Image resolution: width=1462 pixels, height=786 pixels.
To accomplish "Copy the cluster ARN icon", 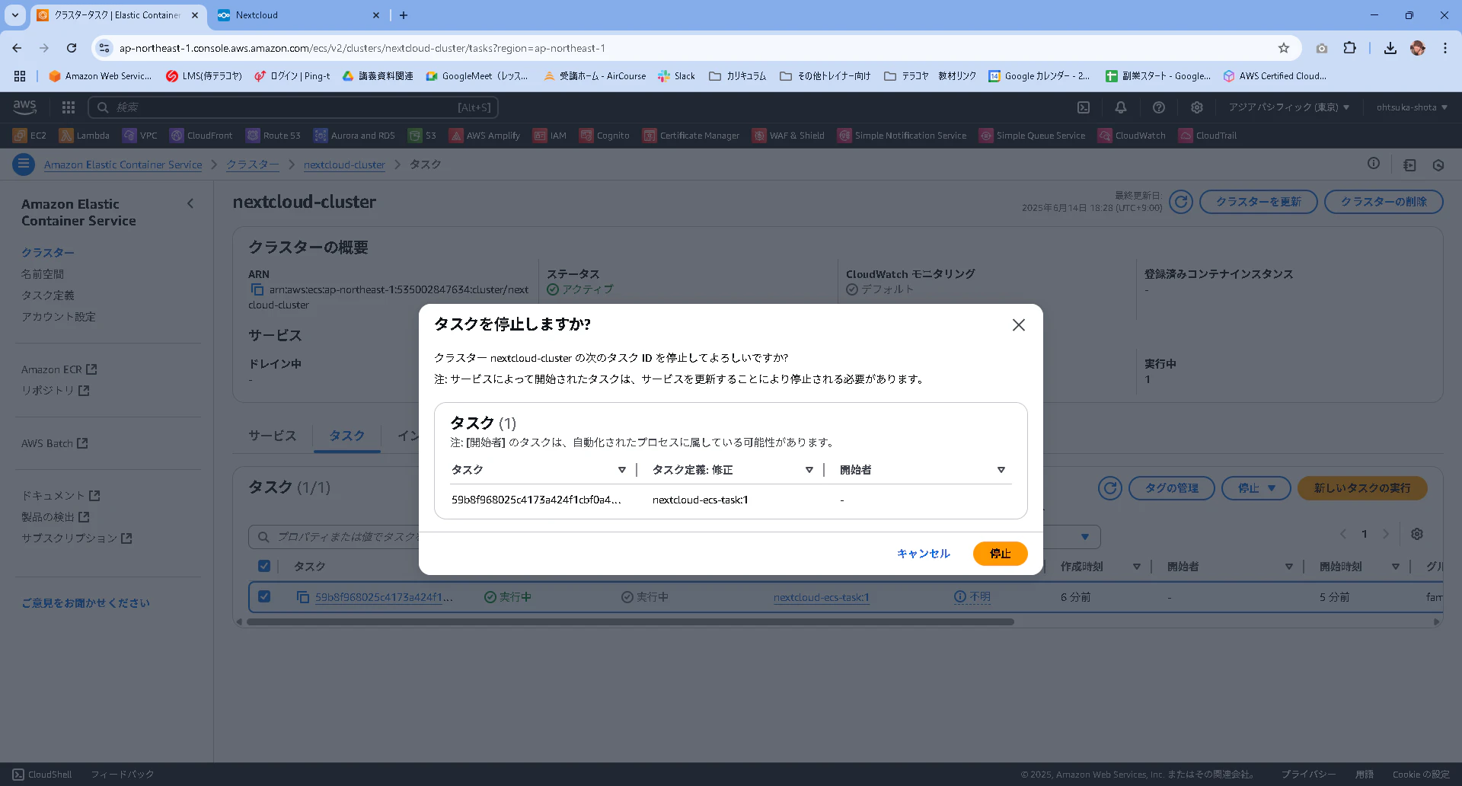I will 257,290.
